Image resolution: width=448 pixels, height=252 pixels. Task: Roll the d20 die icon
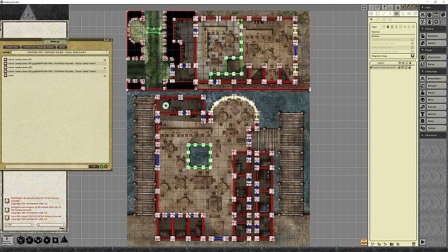21,240
